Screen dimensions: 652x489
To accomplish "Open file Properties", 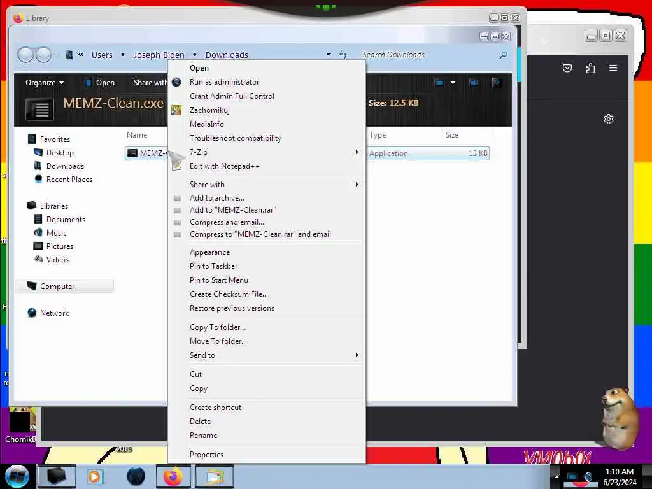I will tap(206, 455).
